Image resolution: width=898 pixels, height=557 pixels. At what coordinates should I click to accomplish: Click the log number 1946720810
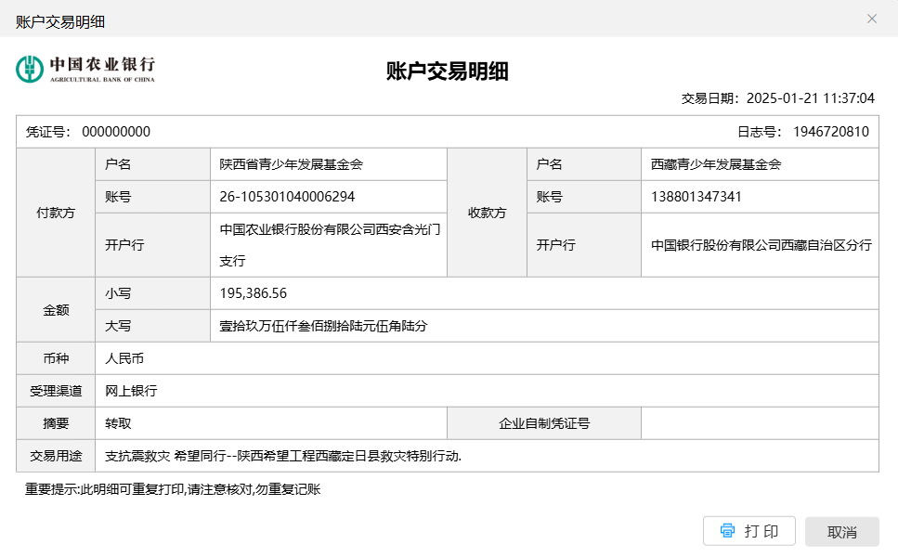click(831, 132)
